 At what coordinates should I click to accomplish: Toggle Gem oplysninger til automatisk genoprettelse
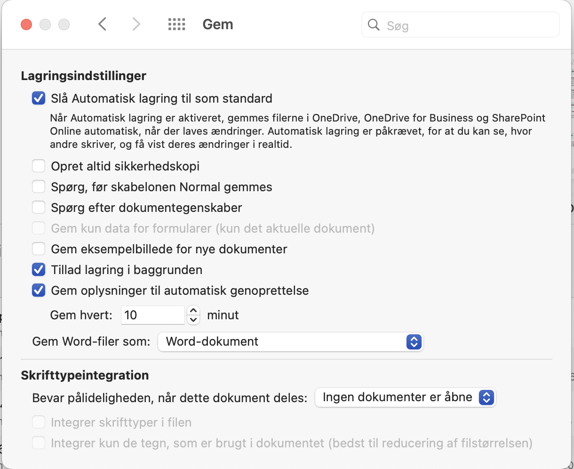click(39, 291)
